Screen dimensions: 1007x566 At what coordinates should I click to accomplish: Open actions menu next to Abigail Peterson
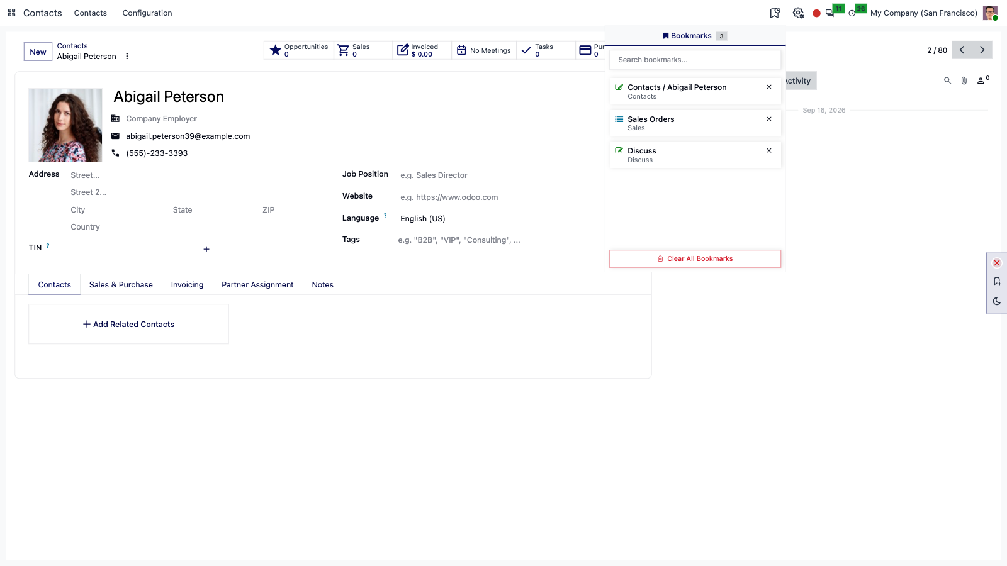(127, 56)
